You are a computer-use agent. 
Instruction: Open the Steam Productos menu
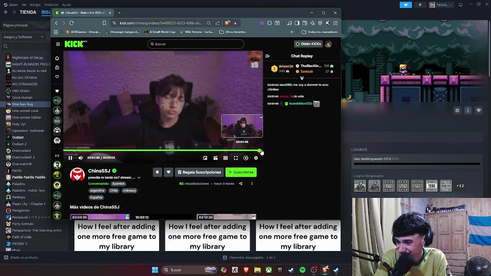click(51, 5)
